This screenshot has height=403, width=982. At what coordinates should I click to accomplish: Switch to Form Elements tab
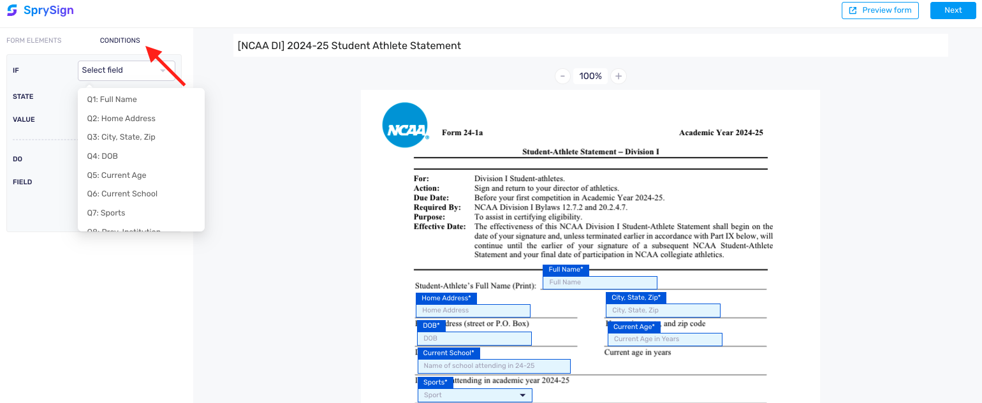(x=34, y=40)
